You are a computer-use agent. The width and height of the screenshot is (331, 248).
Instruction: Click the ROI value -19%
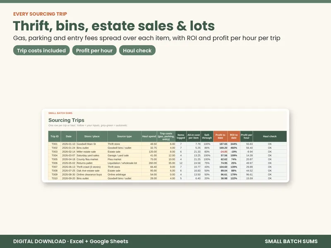coord(234,152)
